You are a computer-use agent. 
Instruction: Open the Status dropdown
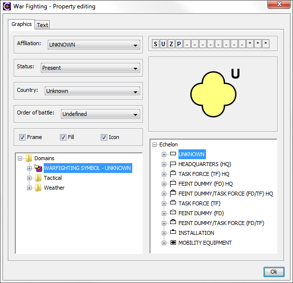point(90,68)
